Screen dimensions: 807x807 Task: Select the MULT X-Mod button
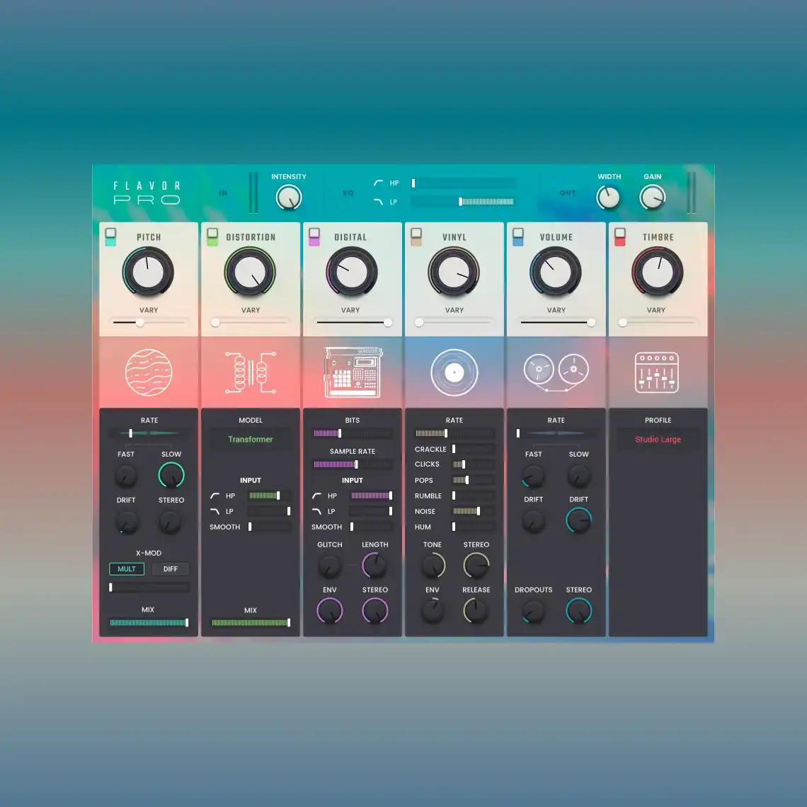coord(127,569)
